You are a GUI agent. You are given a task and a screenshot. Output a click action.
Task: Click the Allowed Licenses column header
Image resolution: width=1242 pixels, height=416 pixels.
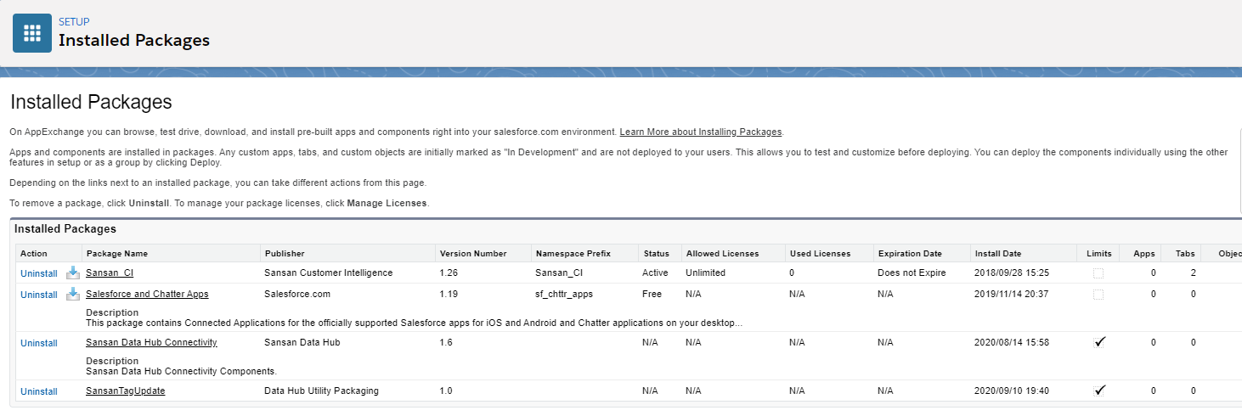(x=722, y=253)
